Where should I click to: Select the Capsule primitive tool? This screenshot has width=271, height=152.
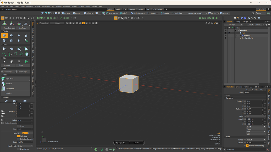(x=19, y=41)
